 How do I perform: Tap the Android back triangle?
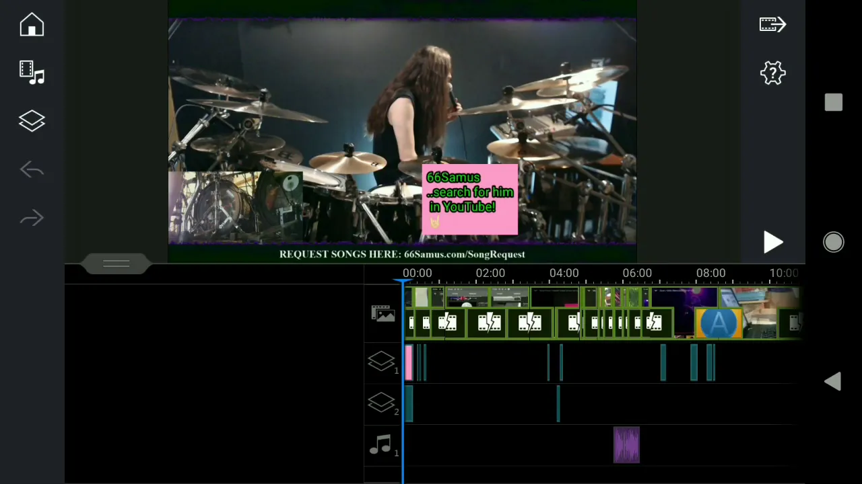click(833, 381)
